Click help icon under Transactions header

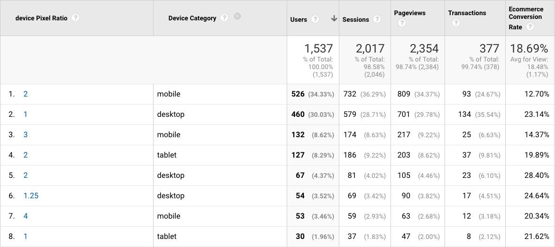(455, 23)
